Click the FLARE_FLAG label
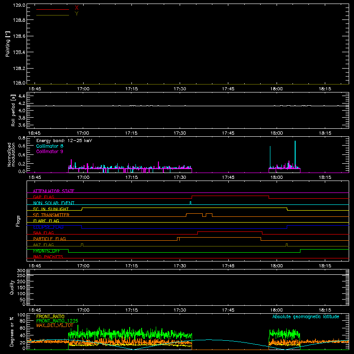 tap(46, 221)
